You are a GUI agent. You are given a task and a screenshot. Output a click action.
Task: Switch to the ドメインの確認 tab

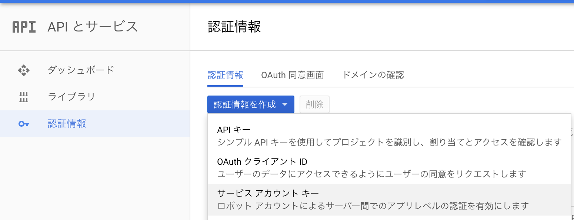coord(373,75)
